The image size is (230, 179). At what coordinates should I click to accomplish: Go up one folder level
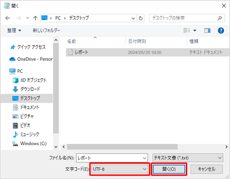[x=35, y=18]
